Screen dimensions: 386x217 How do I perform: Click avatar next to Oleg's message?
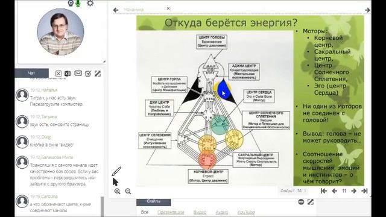pyautogui.click(x=22, y=142)
